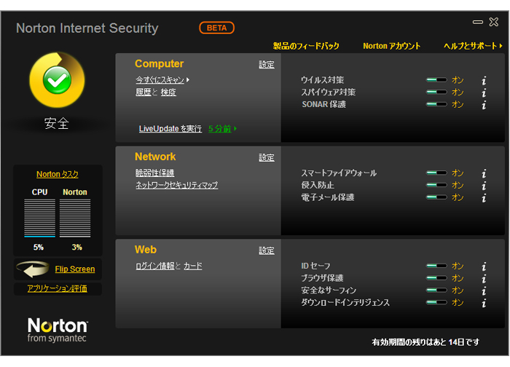Image resolution: width=510 pixels, height=367 pixels.
Task: Expand the ヘルプとサポート menu arrow
Action: click(501, 46)
